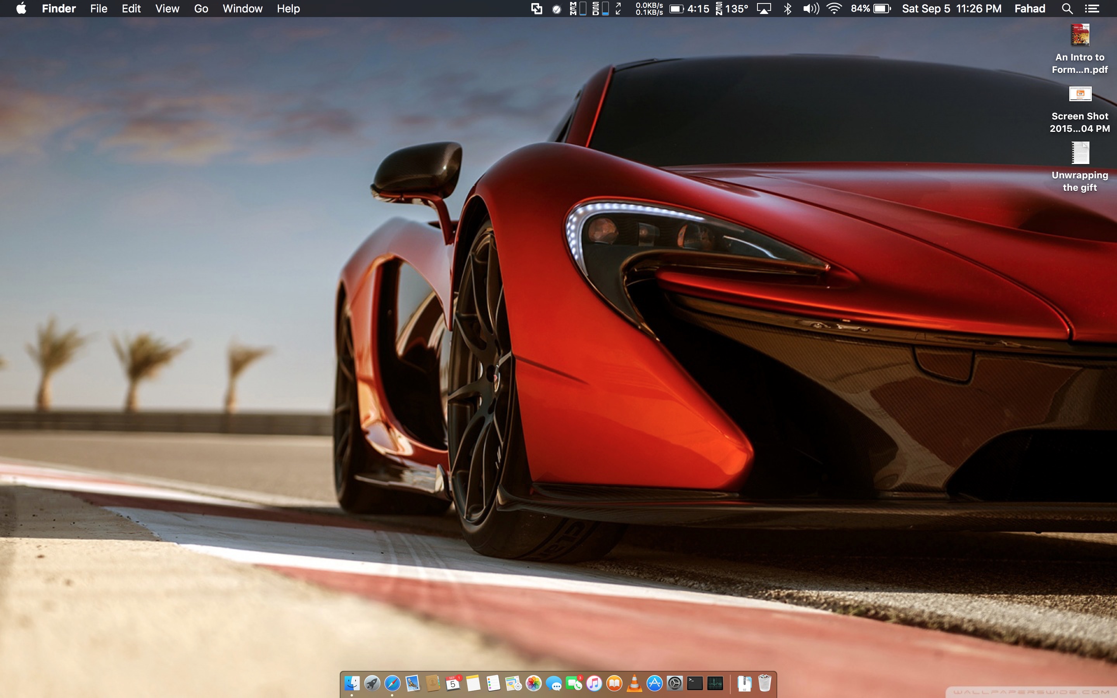Open the 84% battery status menu
Screen dimensions: 1117x698
pyautogui.click(x=870, y=8)
